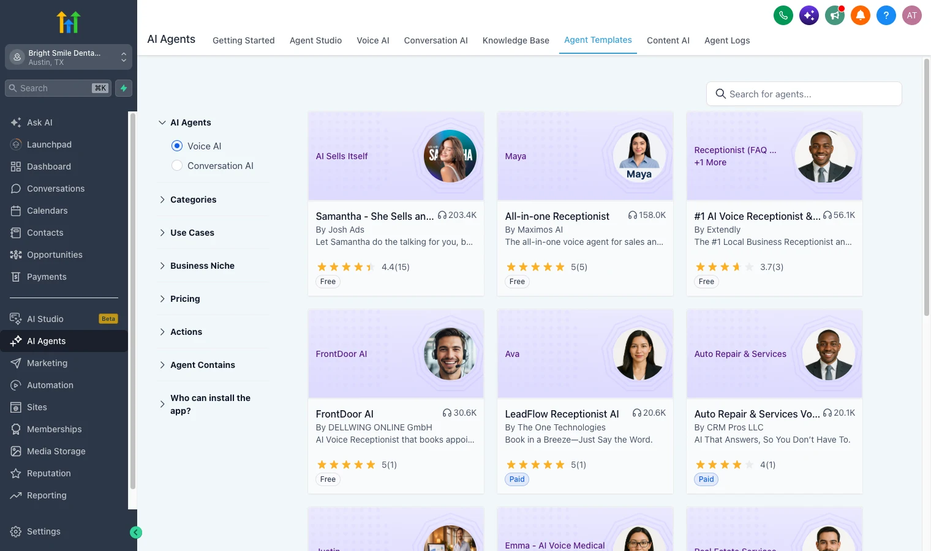The height and width of the screenshot is (551, 931).
Task: Switch to the Knowledge Base tab
Action: (x=516, y=40)
